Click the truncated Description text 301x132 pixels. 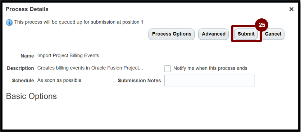point(90,68)
